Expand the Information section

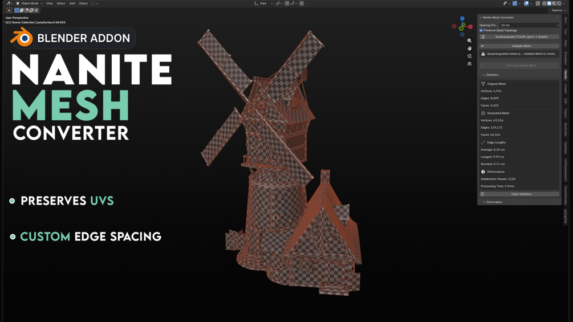[484, 202]
